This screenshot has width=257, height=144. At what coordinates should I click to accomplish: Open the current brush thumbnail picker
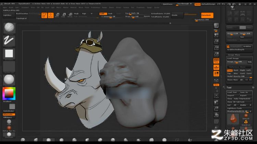pos(9,28)
